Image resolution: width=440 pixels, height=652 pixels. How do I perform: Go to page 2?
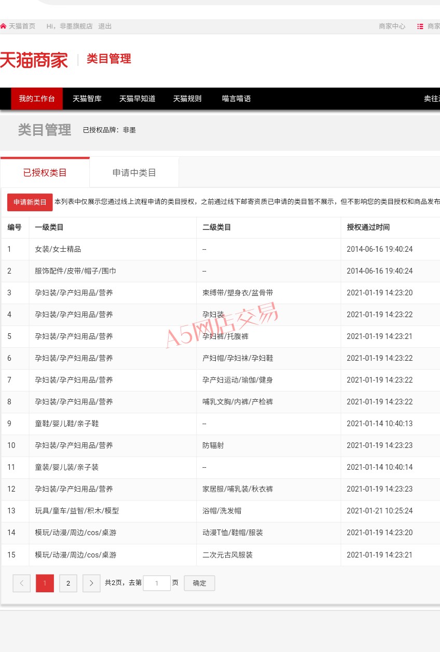click(x=68, y=583)
